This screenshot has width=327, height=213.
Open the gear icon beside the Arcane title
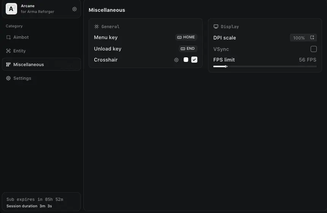click(x=75, y=9)
